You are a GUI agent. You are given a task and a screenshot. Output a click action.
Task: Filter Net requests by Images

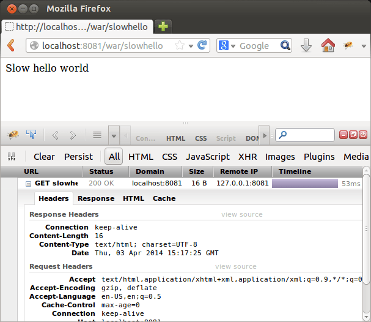[x=280, y=157]
